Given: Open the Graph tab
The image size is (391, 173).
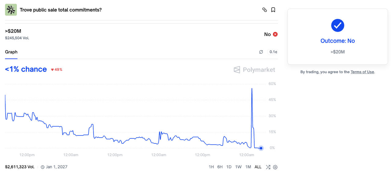Looking at the screenshot, I should point(11,52).
